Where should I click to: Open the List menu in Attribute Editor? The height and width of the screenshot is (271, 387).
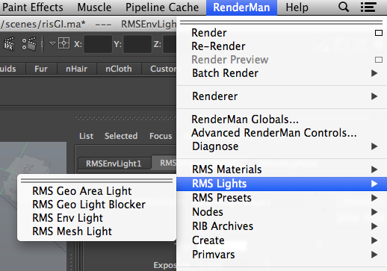click(x=86, y=136)
